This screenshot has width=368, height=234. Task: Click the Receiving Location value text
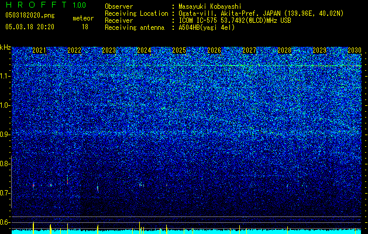click(261, 13)
